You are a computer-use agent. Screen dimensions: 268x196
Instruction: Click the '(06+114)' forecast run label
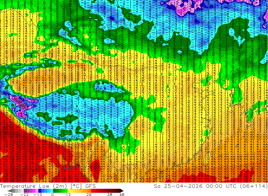click(x=254, y=186)
